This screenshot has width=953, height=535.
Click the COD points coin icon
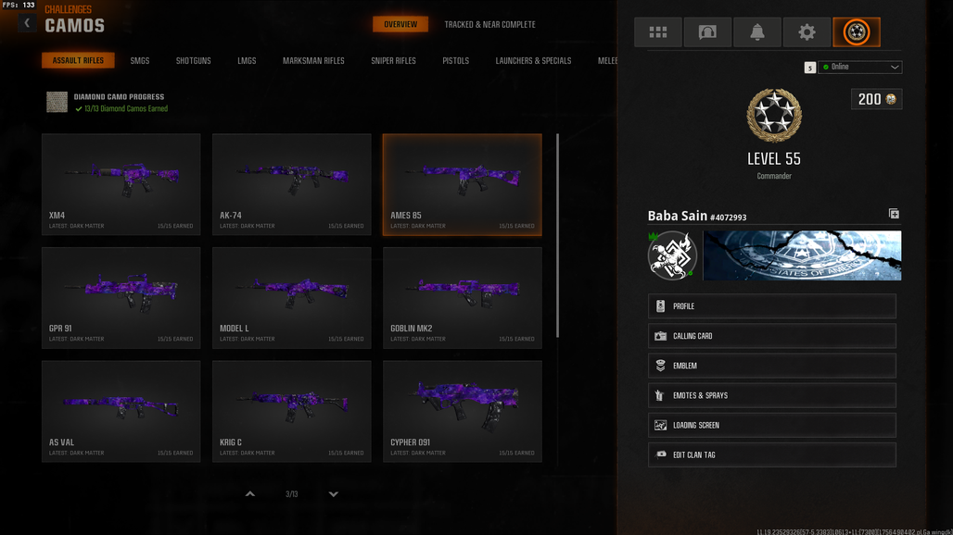891,99
